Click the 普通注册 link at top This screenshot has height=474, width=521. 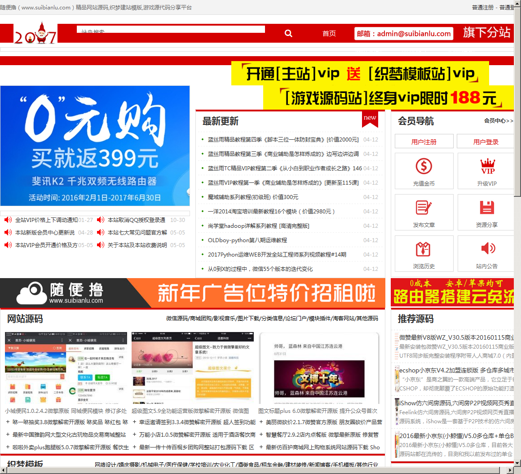[483, 7]
